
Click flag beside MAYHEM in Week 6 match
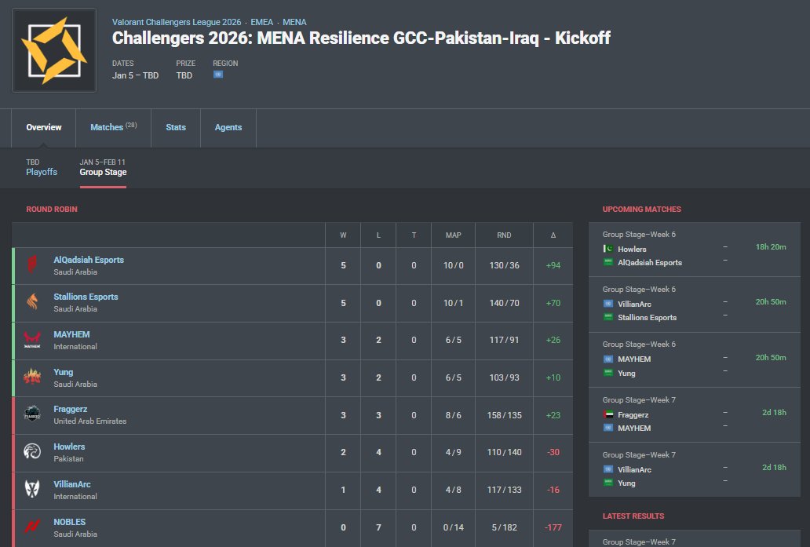(608, 359)
